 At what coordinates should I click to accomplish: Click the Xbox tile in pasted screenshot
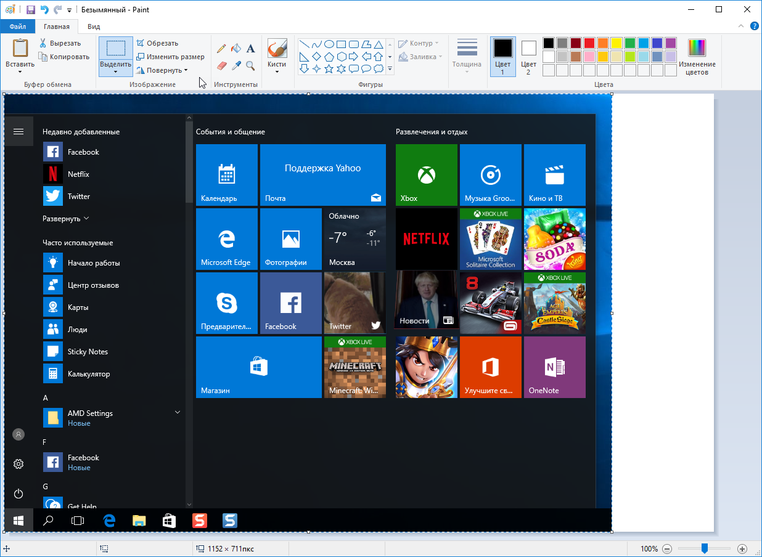point(426,175)
